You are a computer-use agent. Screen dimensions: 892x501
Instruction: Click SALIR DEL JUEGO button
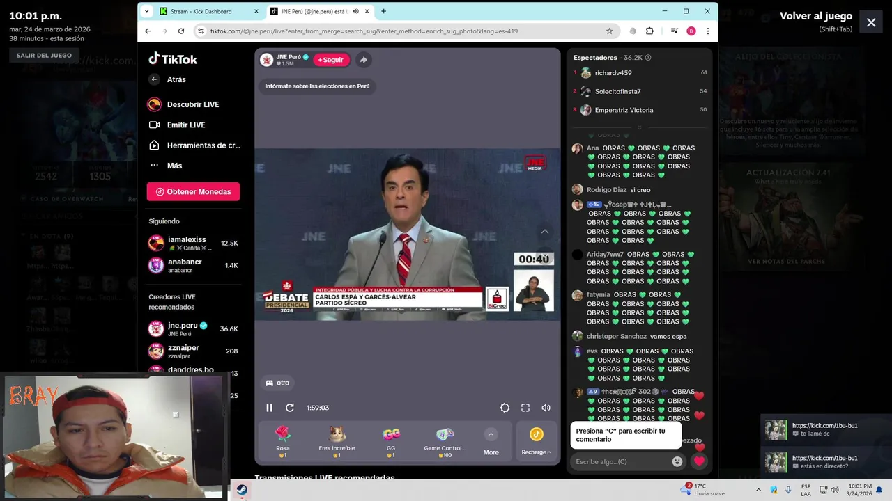tap(44, 56)
